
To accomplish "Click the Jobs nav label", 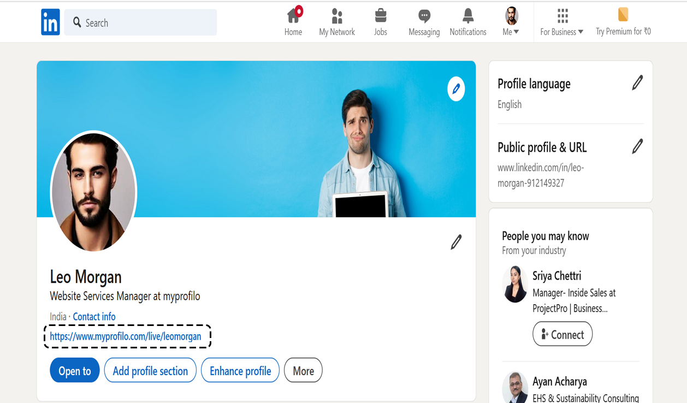I will (x=381, y=32).
